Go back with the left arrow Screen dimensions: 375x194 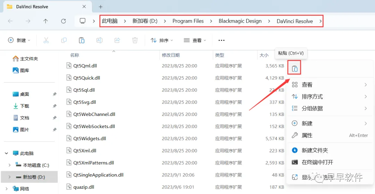[x=10, y=21]
